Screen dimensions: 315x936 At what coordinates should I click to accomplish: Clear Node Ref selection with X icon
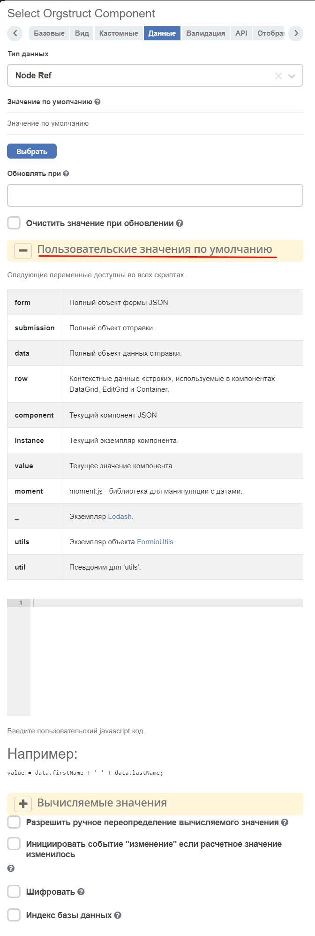pyautogui.click(x=278, y=76)
